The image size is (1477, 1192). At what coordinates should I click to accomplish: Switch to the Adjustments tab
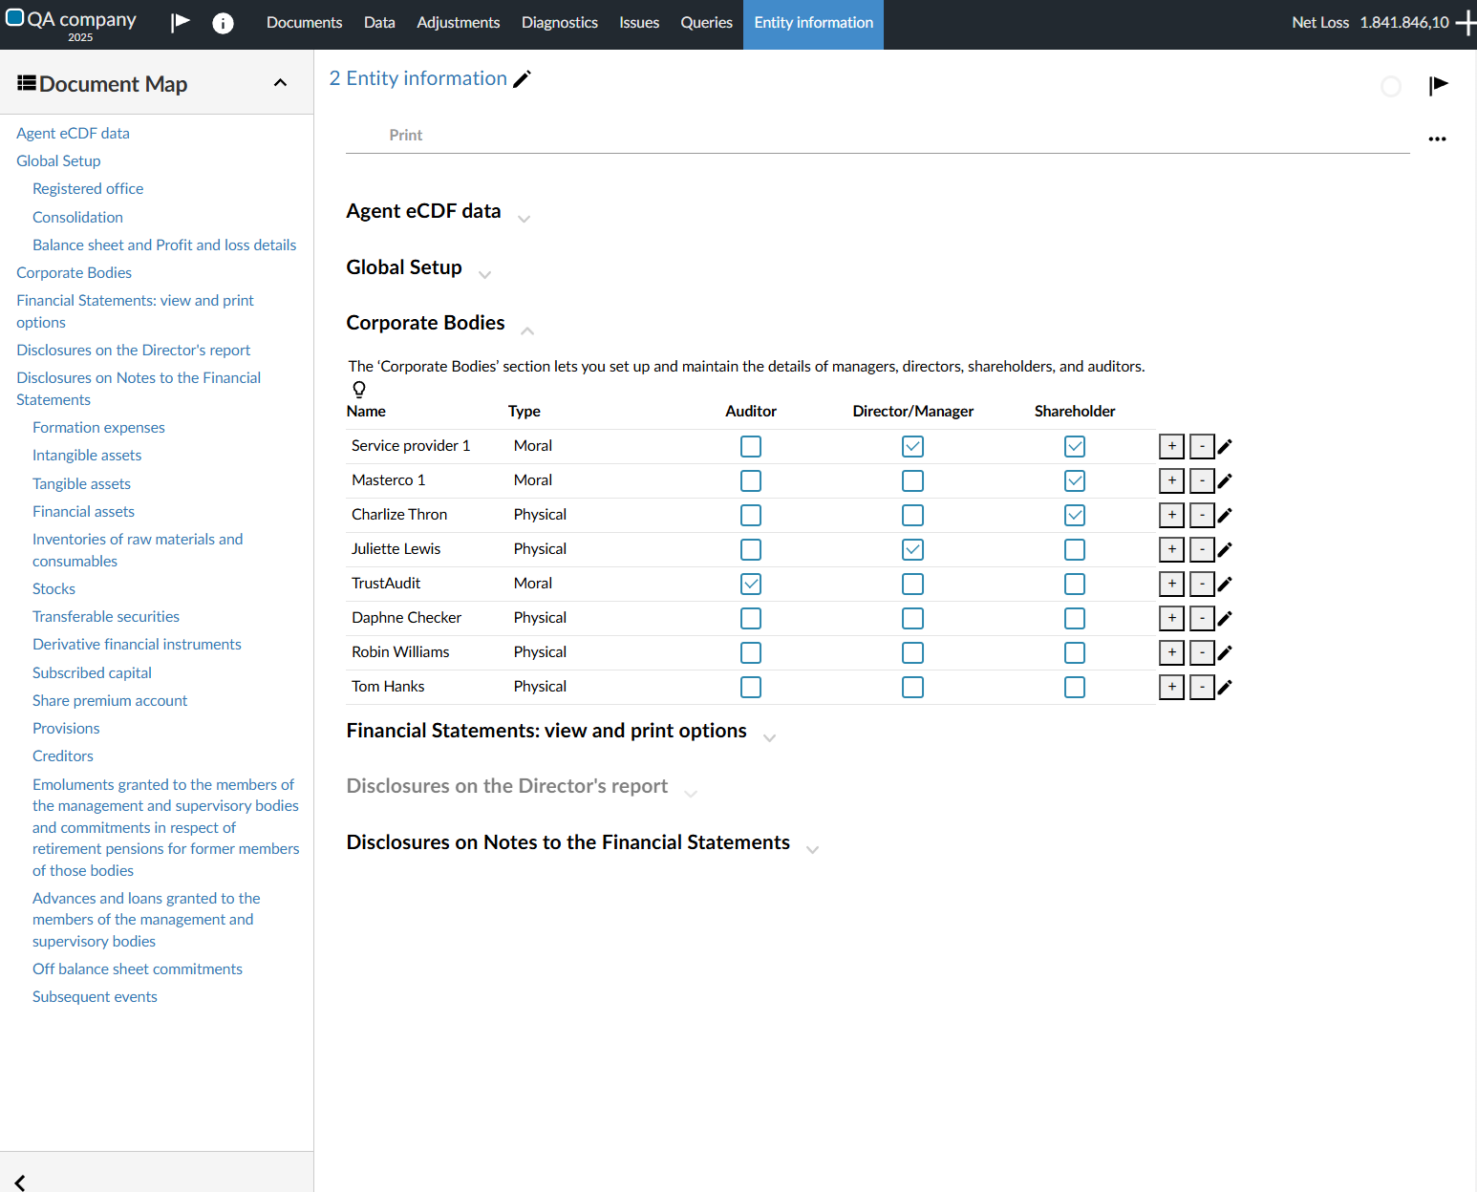(458, 23)
